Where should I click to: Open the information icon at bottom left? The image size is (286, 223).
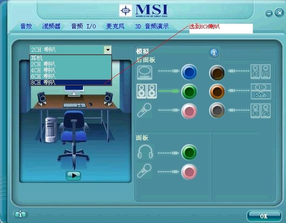(x=20, y=214)
